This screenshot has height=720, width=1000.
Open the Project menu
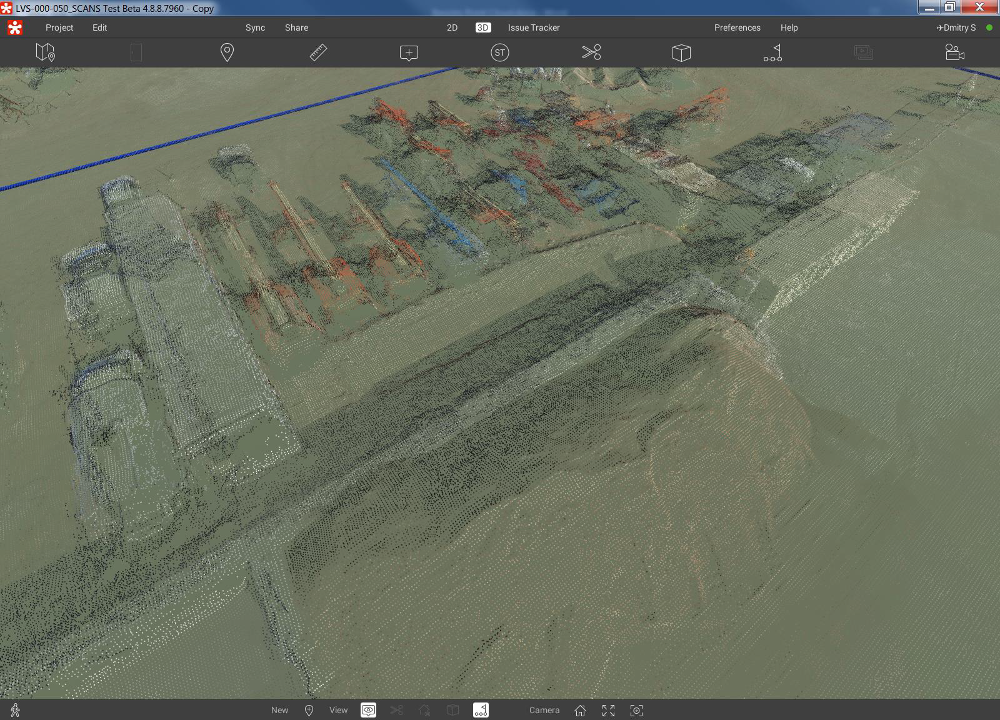59,27
